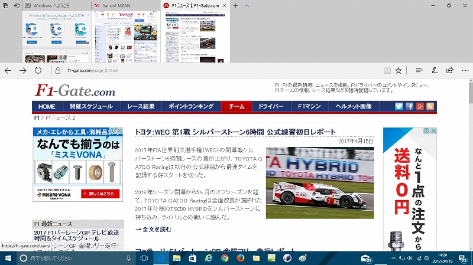This screenshot has width=473, height=265.
Task: Activate Cortana microphone icon
Action: 128,258
